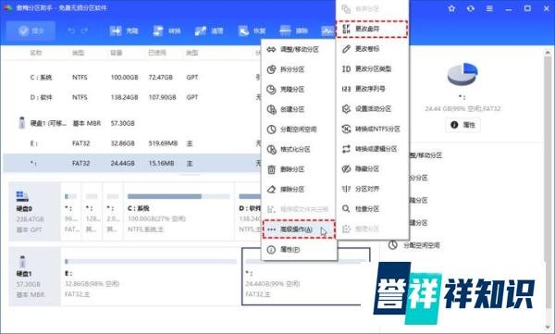Select the 128MB *: block in disk map
This screenshot has height=334, width=555.
point(92,212)
